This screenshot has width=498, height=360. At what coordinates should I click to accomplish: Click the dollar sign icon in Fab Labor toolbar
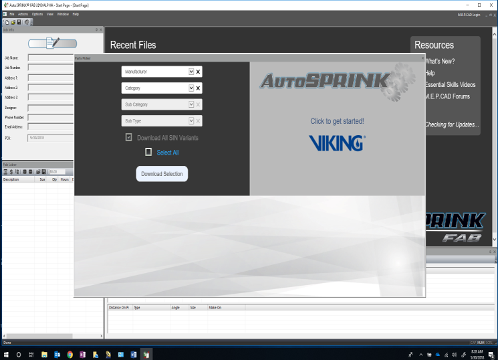[11, 172]
